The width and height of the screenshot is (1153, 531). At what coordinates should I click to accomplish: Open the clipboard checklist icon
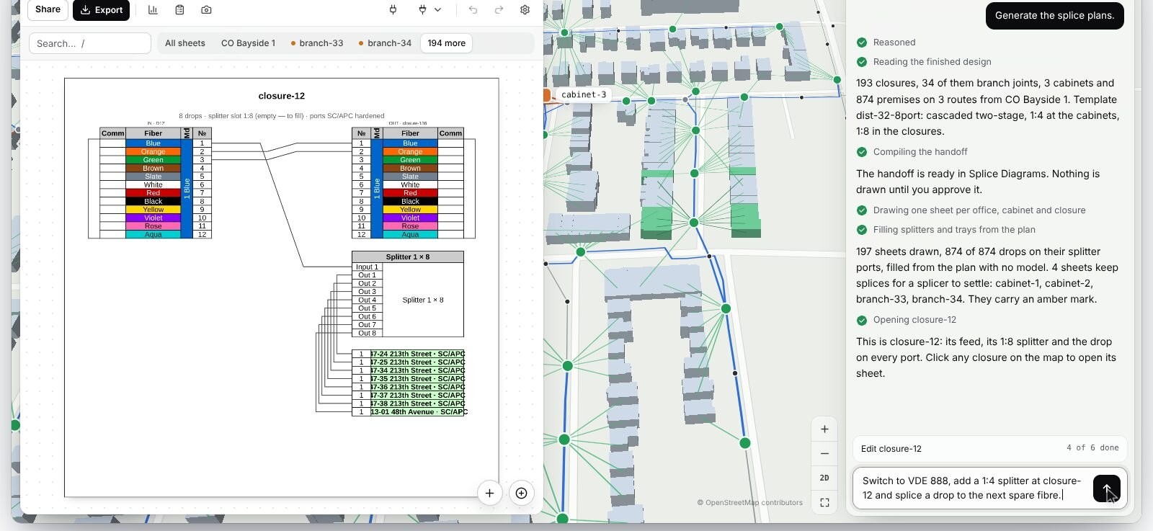coord(179,10)
